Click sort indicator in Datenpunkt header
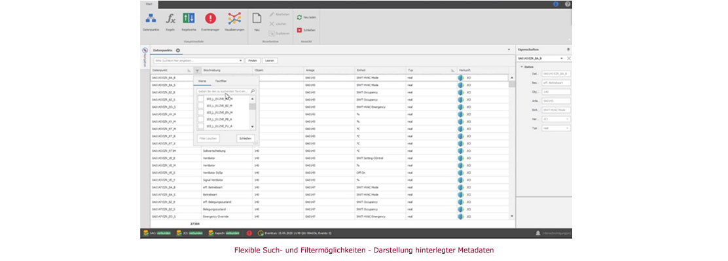The image size is (728, 261). pyautogui.click(x=189, y=71)
